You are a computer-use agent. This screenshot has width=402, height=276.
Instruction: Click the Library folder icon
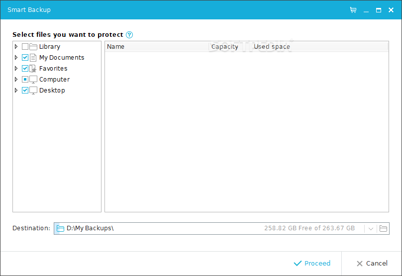click(x=33, y=47)
